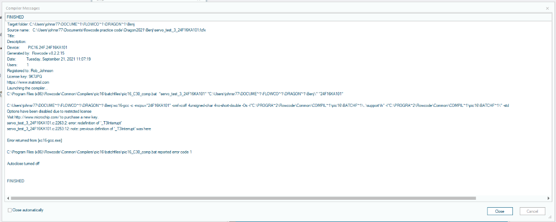The width and height of the screenshot is (556, 222).
Task: Click the FINISHED status line at top
Action: (278, 17)
